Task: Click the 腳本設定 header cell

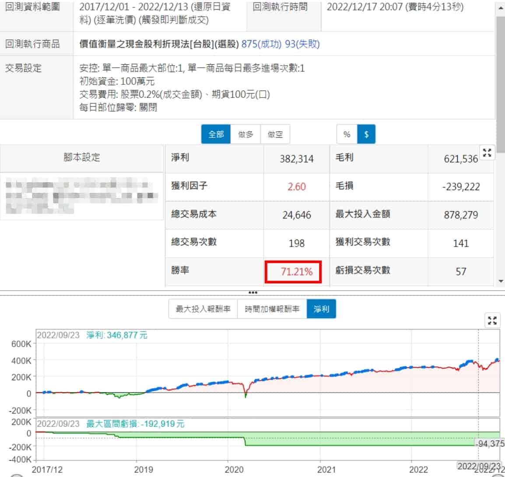Action: pyautogui.click(x=82, y=158)
